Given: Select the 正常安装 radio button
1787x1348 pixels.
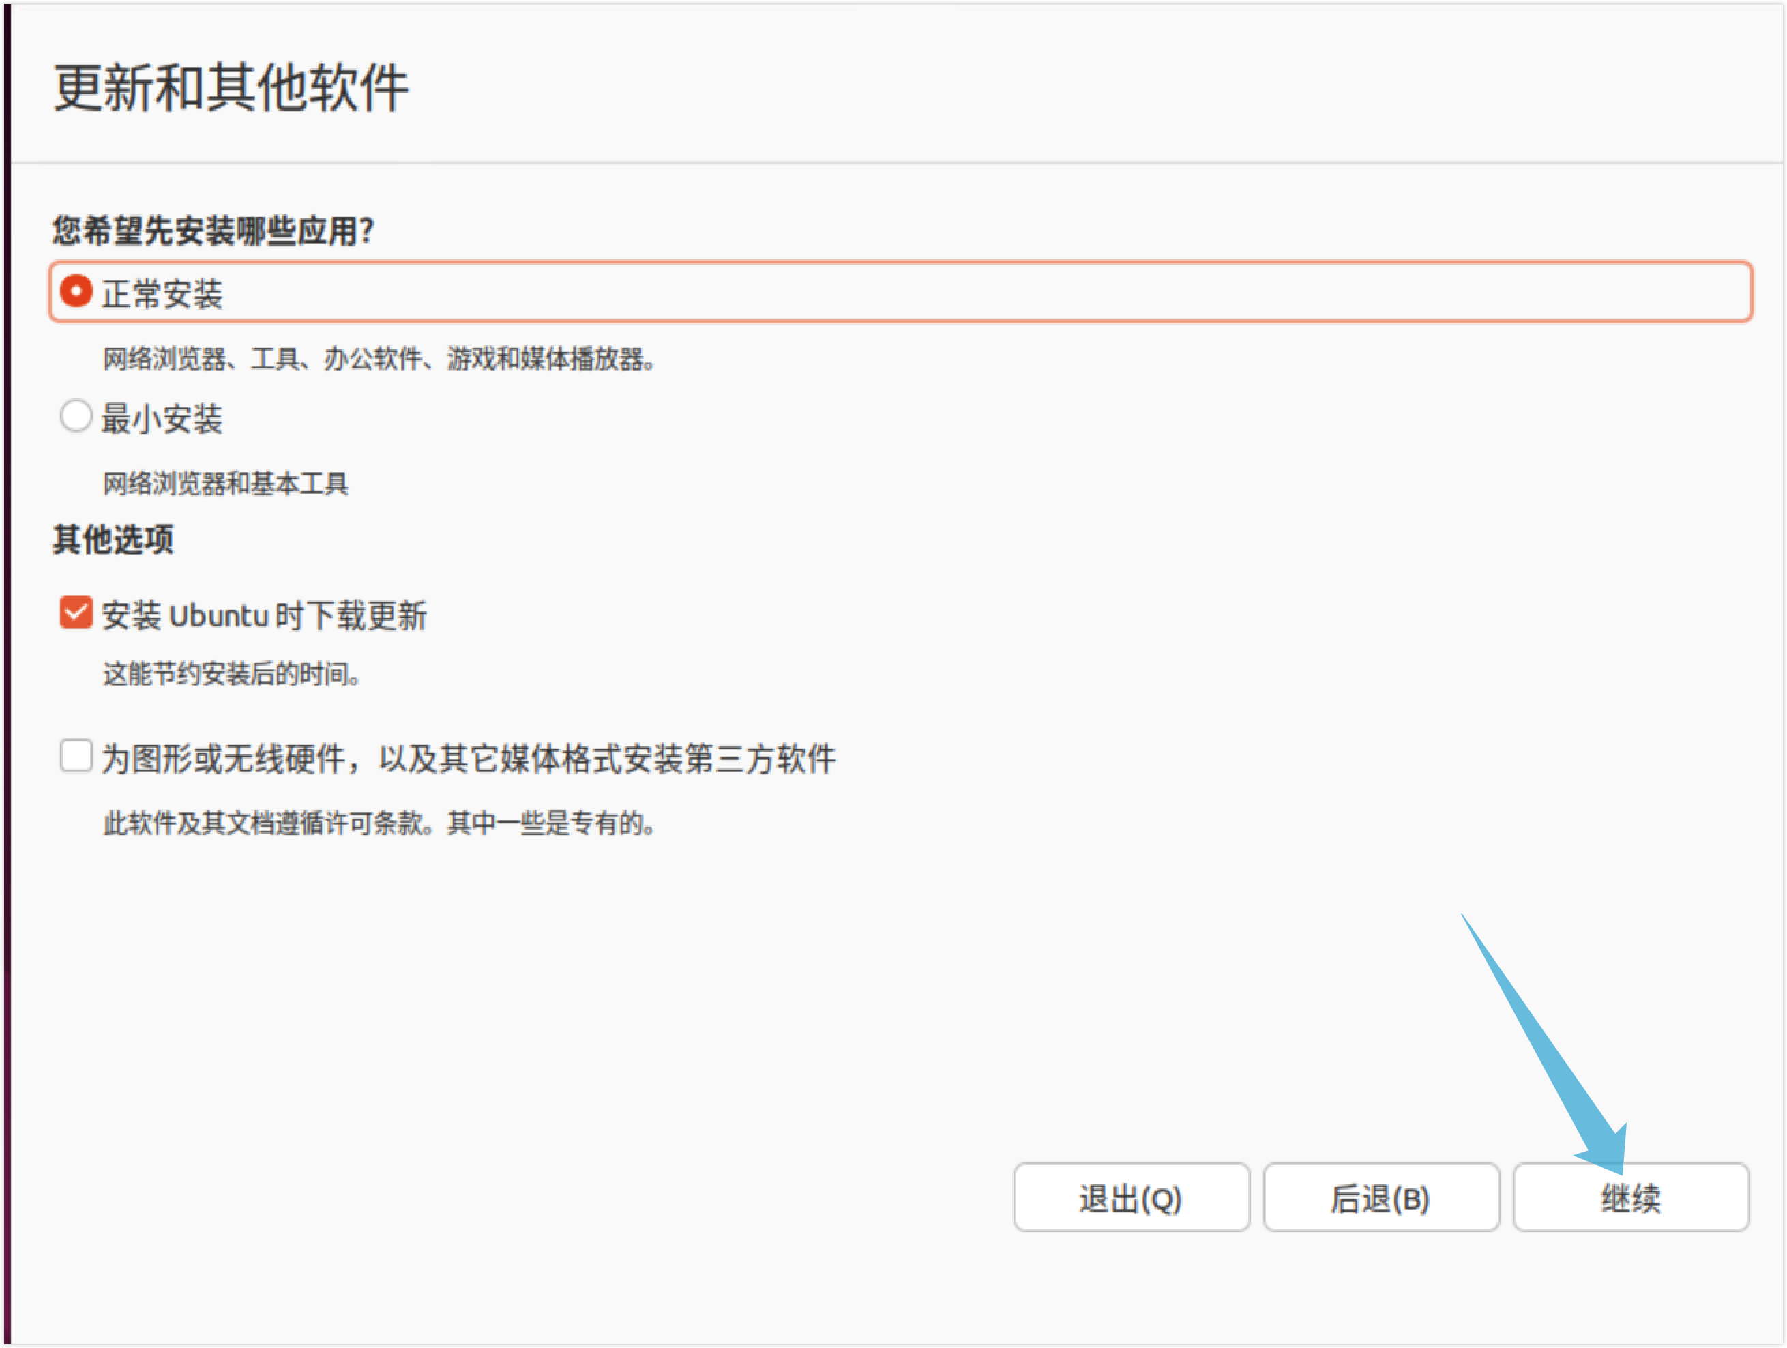Looking at the screenshot, I should coord(76,292).
